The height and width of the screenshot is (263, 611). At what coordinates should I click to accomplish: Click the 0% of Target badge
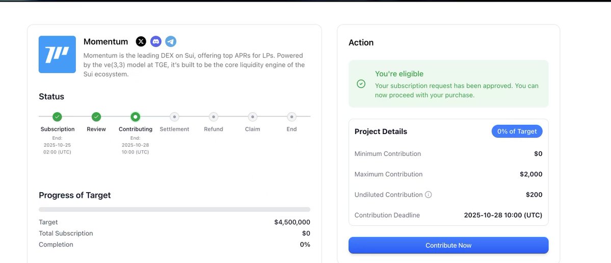(517, 131)
